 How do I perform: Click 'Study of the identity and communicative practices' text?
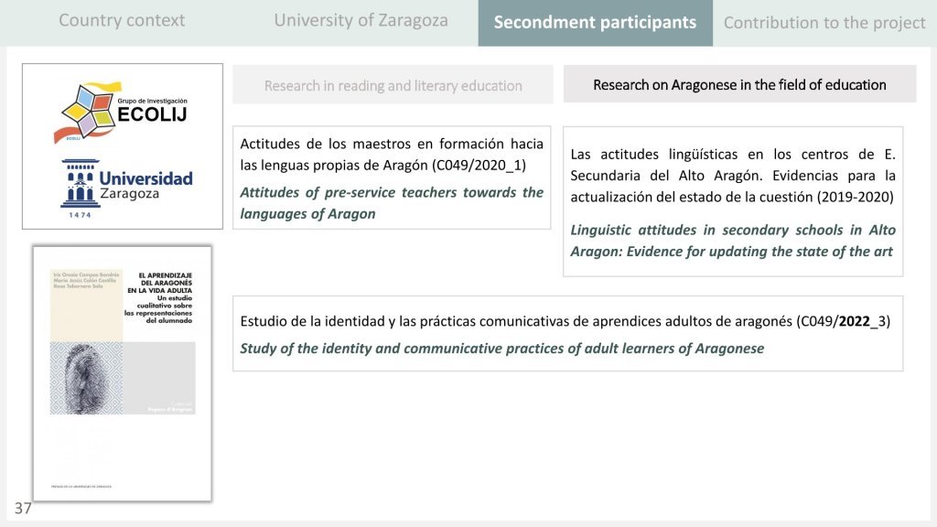click(x=501, y=349)
